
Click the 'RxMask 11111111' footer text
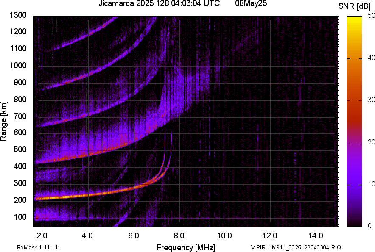pyautogui.click(x=39, y=247)
